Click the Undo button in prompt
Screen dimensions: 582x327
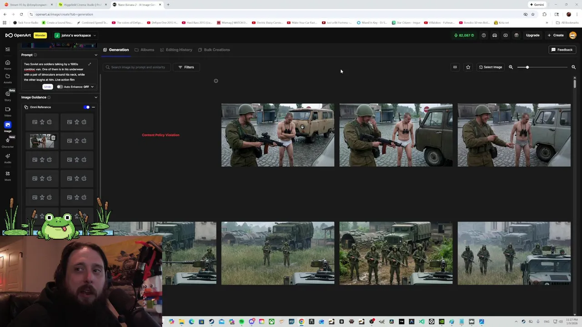click(47, 87)
